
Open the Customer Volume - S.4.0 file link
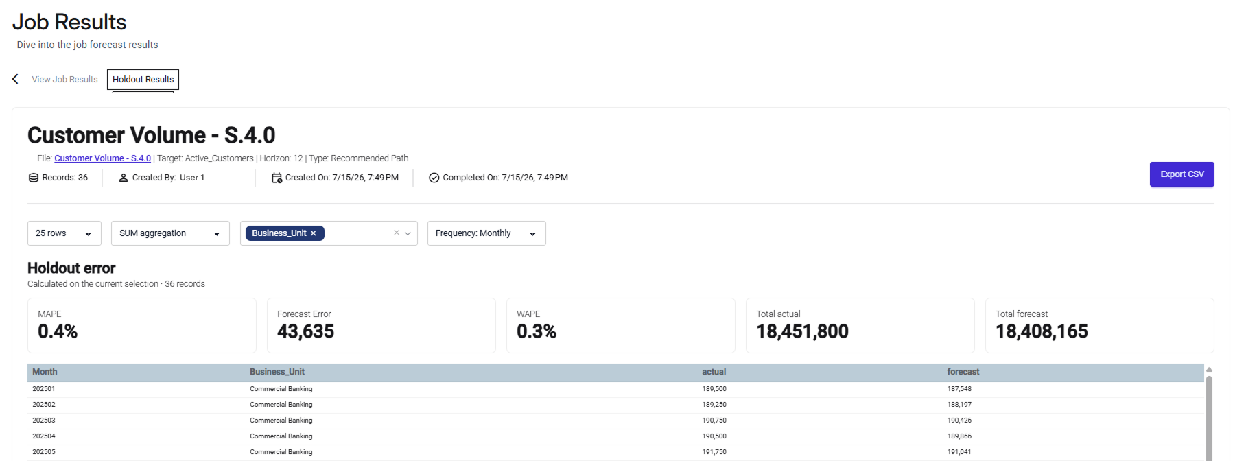(102, 158)
